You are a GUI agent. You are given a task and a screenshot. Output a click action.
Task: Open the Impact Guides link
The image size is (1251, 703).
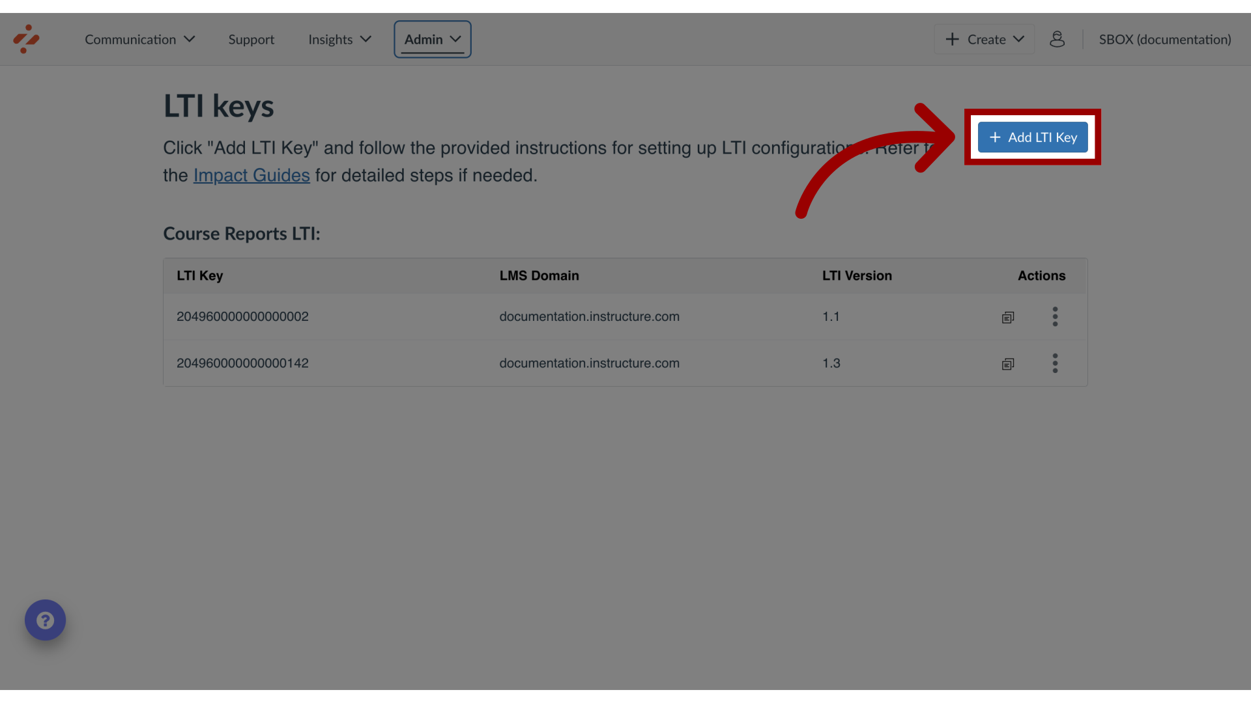pos(252,175)
